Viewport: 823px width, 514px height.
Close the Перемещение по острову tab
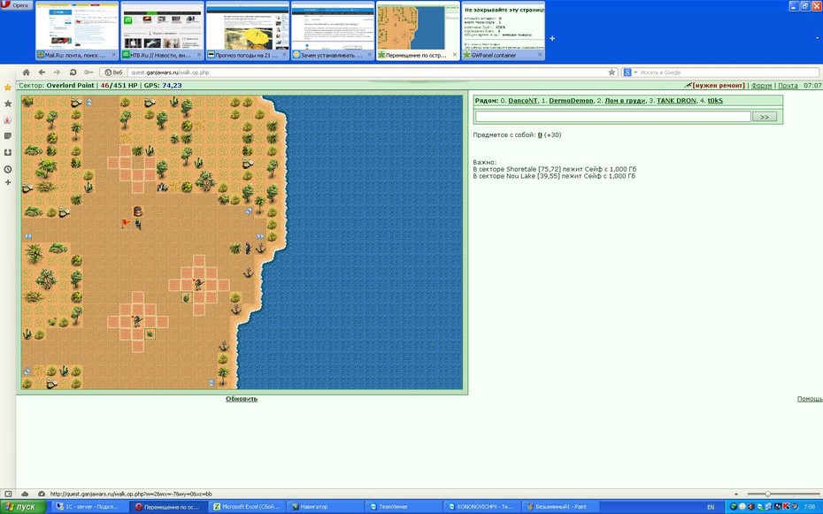pyautogui.click(x=455, y=55)
